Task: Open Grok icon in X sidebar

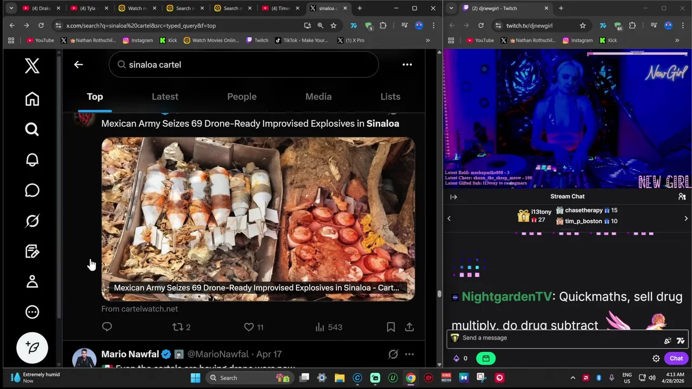Action: pyautogui.click(x=32, y=221)
